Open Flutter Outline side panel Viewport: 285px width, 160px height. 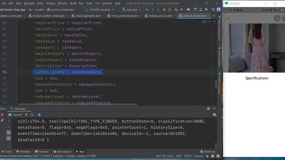220,57
